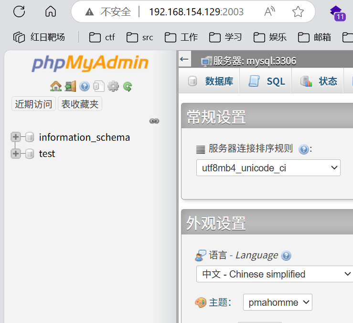Click the server monitor icon in the breadcrumb
Image resolution: width=353 pixels, height=323 pixels.
click(x=206, y=62)
